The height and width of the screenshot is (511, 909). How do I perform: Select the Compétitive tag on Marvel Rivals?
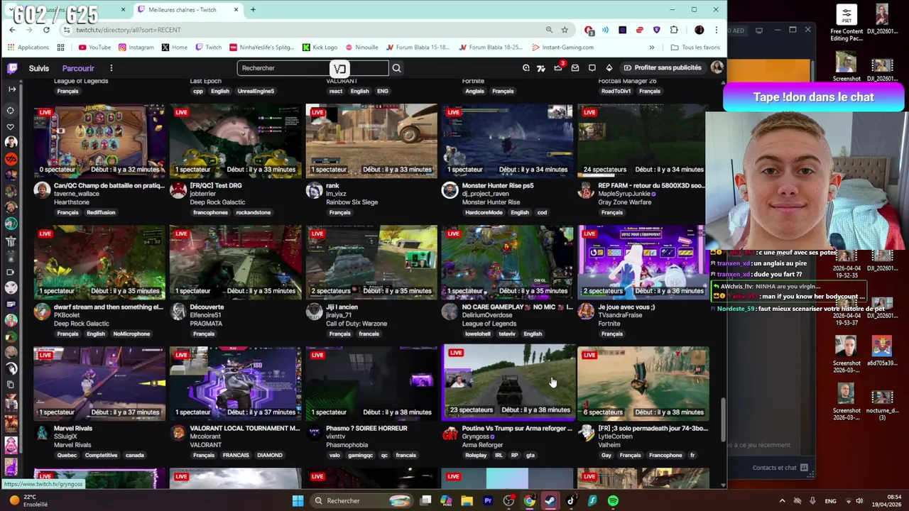(x=101, y=455)
